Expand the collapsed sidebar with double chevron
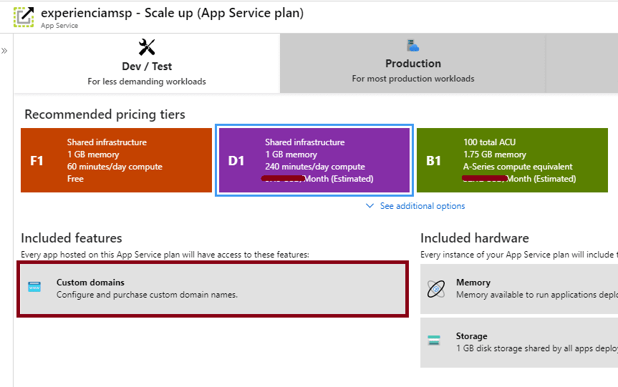The height and width of the screenshot is (387, 618). (4, 51)
